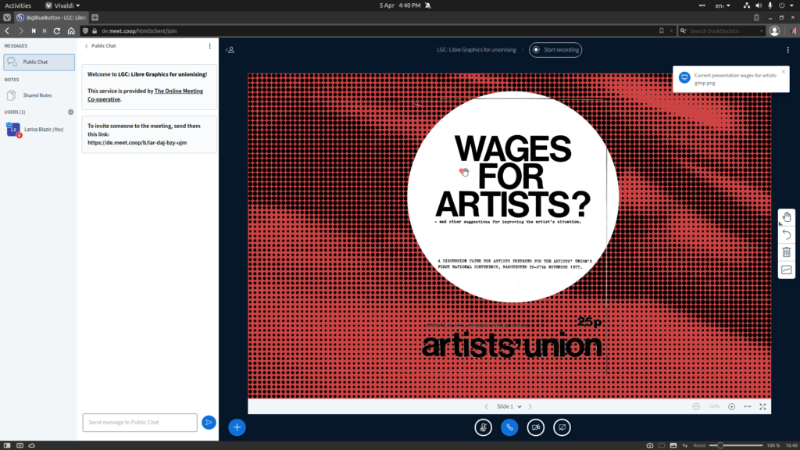Bookmark the current page
This screenshot has width=800, height=450.
[662, 31]
